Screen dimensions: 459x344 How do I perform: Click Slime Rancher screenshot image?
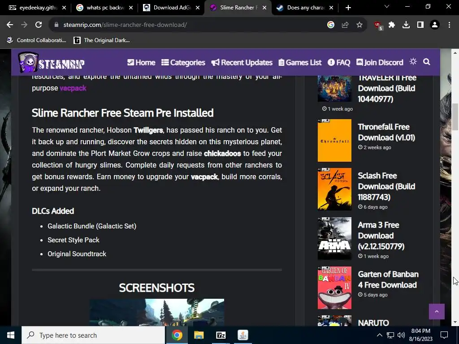pyautogui.click(x=157, y=312)
